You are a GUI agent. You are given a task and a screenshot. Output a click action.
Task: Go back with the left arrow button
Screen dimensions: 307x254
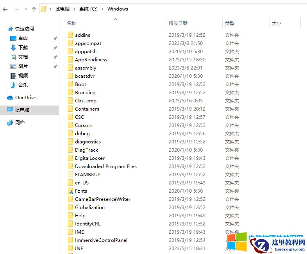[x=5, y=9]
